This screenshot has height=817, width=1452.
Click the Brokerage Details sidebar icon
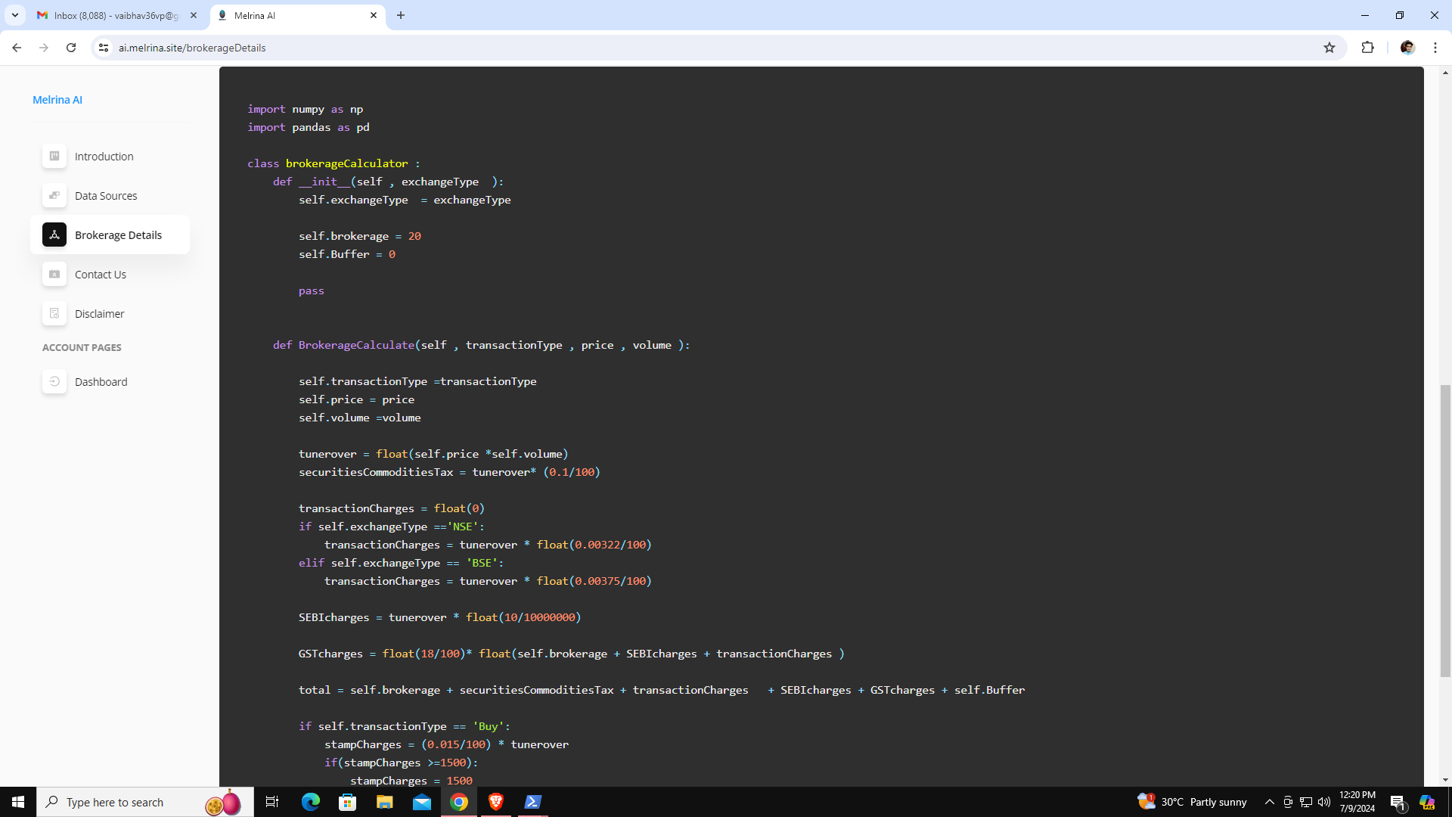coord(54,235)
